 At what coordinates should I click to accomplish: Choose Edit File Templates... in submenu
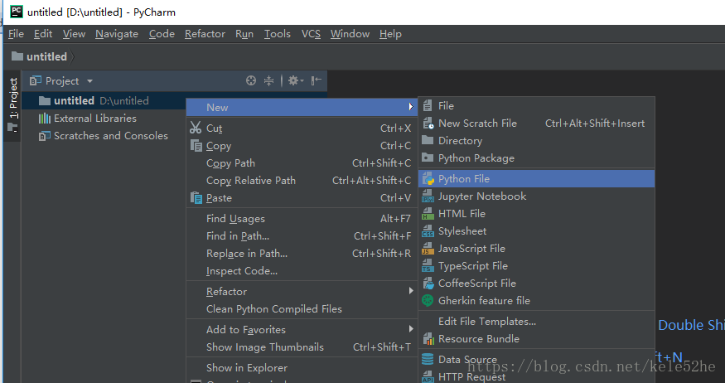point(537,322)
